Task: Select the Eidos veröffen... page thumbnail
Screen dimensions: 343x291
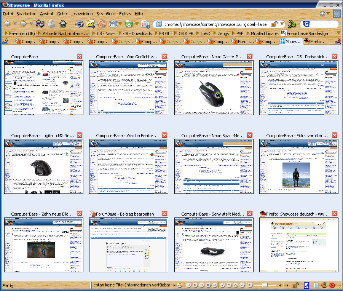Action: pos(298,166)
